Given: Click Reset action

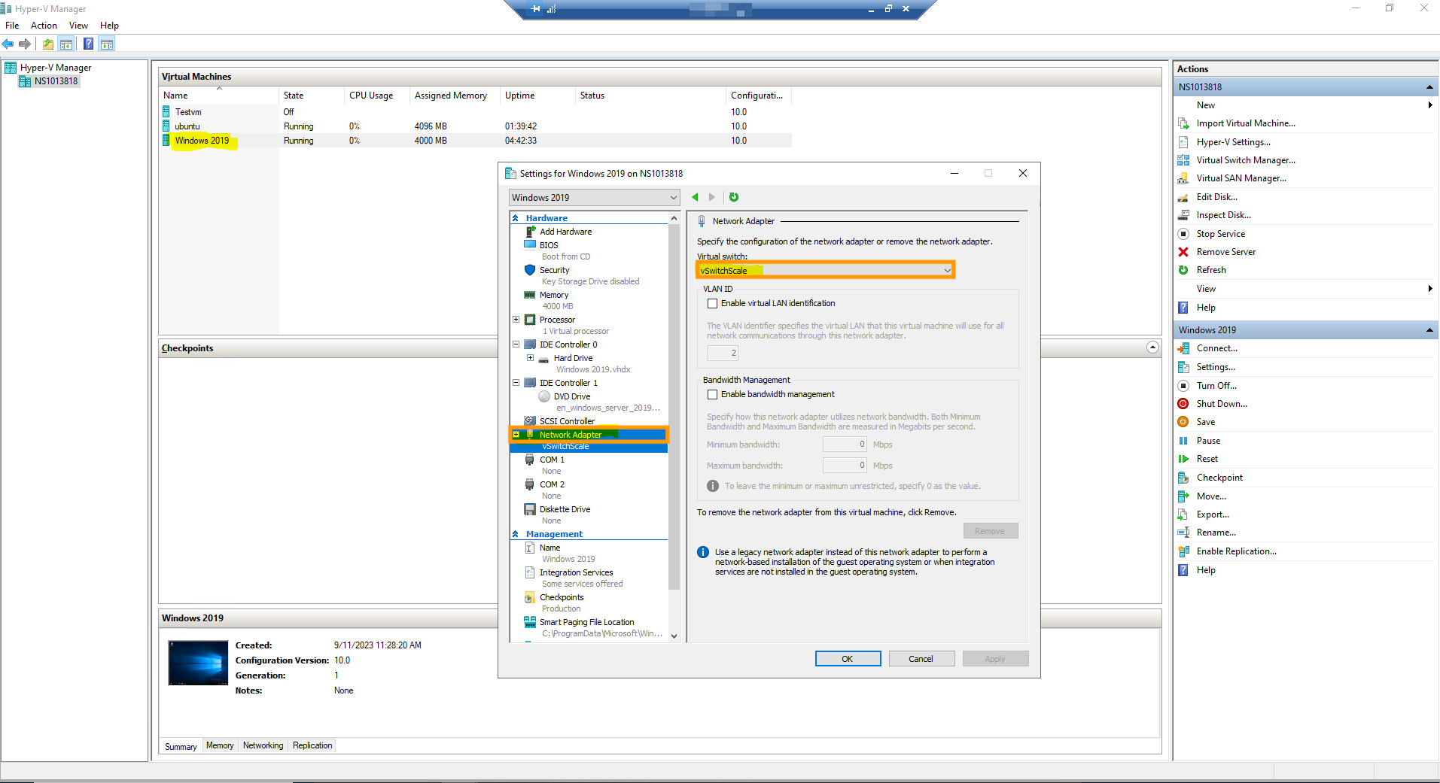Looking at the screenshot, I should click(1207, 459).
